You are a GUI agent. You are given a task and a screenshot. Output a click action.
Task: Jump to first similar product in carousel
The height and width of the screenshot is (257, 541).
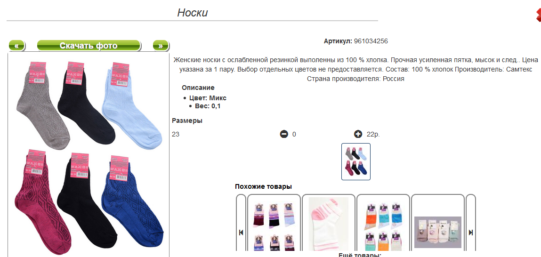click(241, 233)
